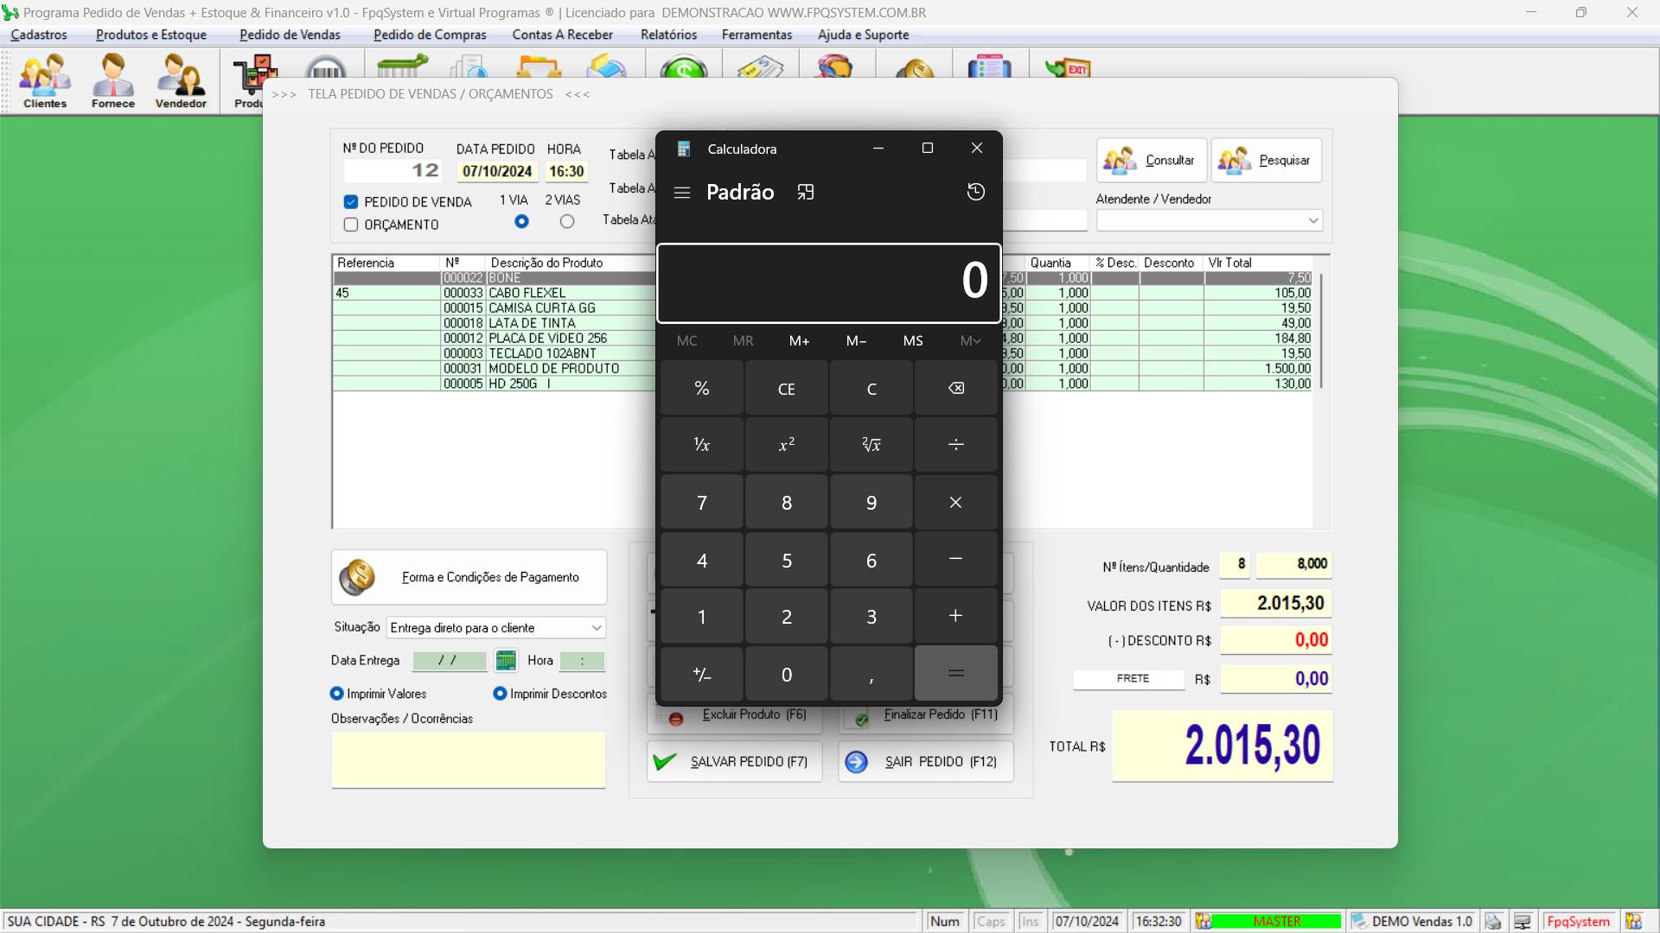
Task: Click the calendar icon beside Data Entrega
Action: (506, 661)
